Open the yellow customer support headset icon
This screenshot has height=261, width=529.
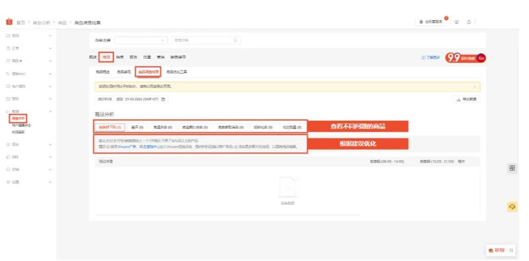pyautogui.click(x=512, y=207)
